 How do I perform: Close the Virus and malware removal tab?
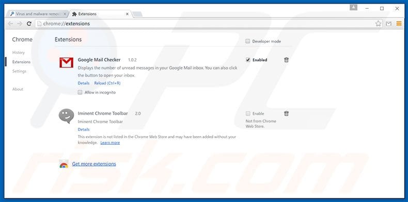click(65, 14)
